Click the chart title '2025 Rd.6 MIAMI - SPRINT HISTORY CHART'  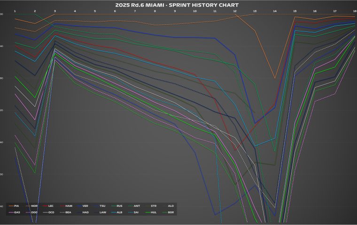pyautogui.click(x=177, y=5)
